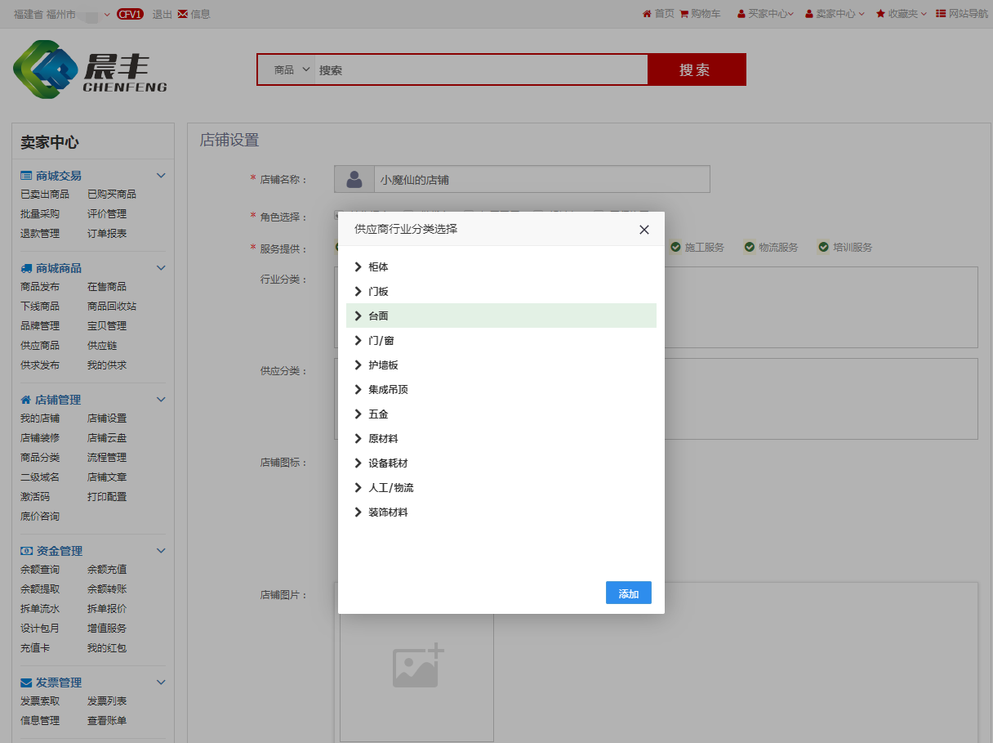Toggle the 施工服务 checkbox
993x743 pixels.
pyautogui.click(x=675, y=247)
